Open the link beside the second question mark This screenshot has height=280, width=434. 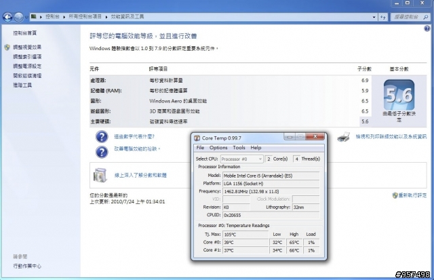click(x=137, y=149)
